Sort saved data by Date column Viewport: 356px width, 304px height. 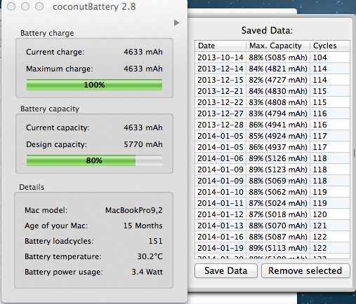(x=220, y=46)
